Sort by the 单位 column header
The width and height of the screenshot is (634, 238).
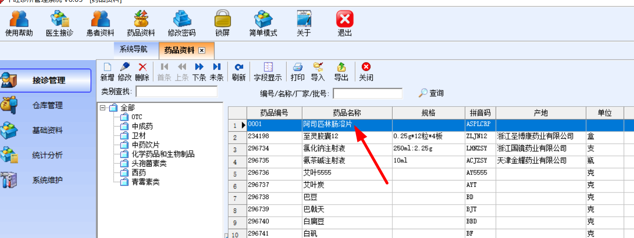point(605,113)
